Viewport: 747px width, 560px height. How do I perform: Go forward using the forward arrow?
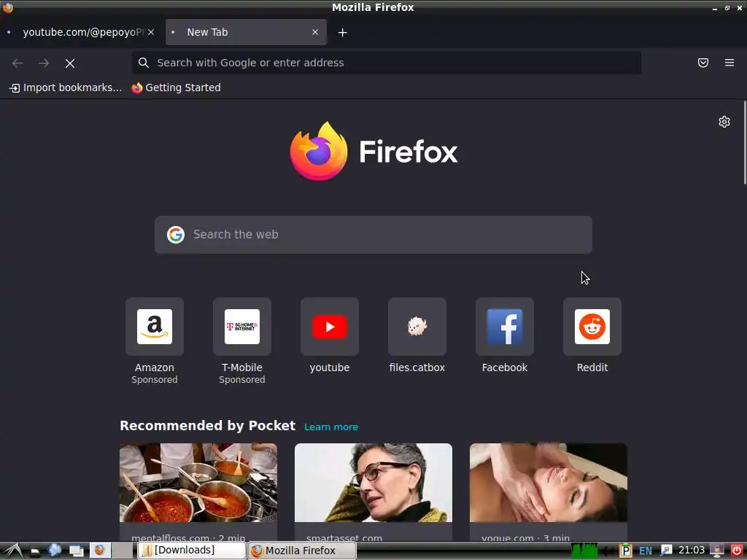[44, 63]
